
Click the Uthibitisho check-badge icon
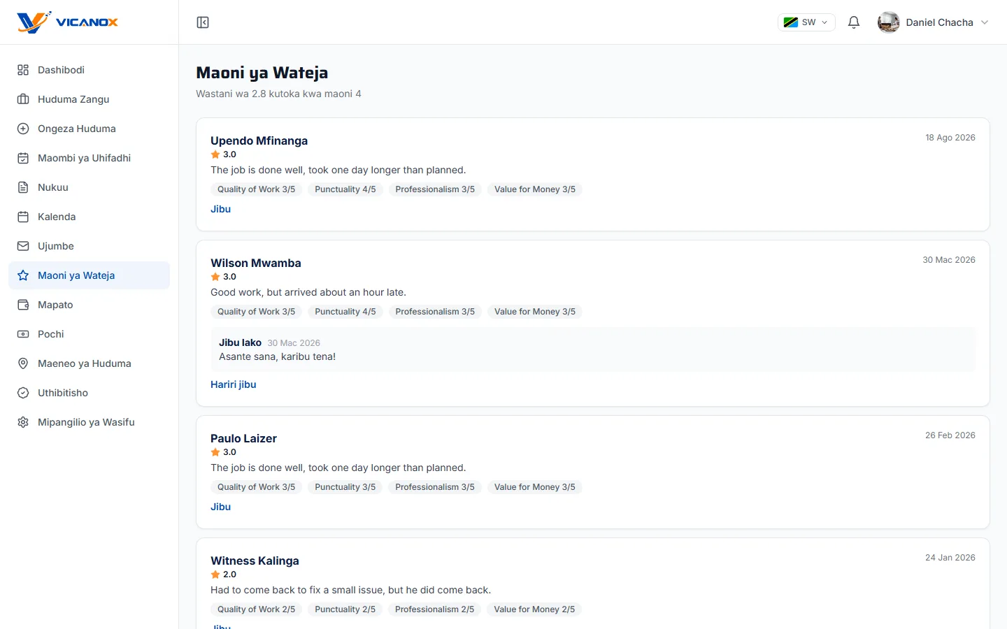click(23, 393)
